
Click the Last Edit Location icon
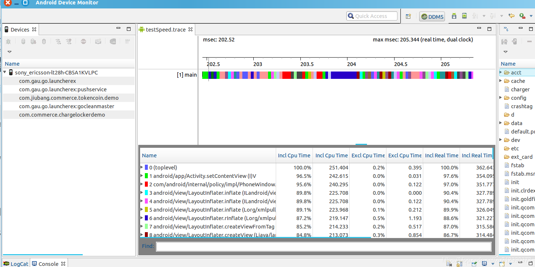(511, 16)
